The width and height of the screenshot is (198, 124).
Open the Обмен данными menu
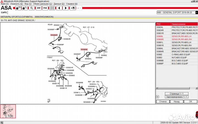(43, 4)
